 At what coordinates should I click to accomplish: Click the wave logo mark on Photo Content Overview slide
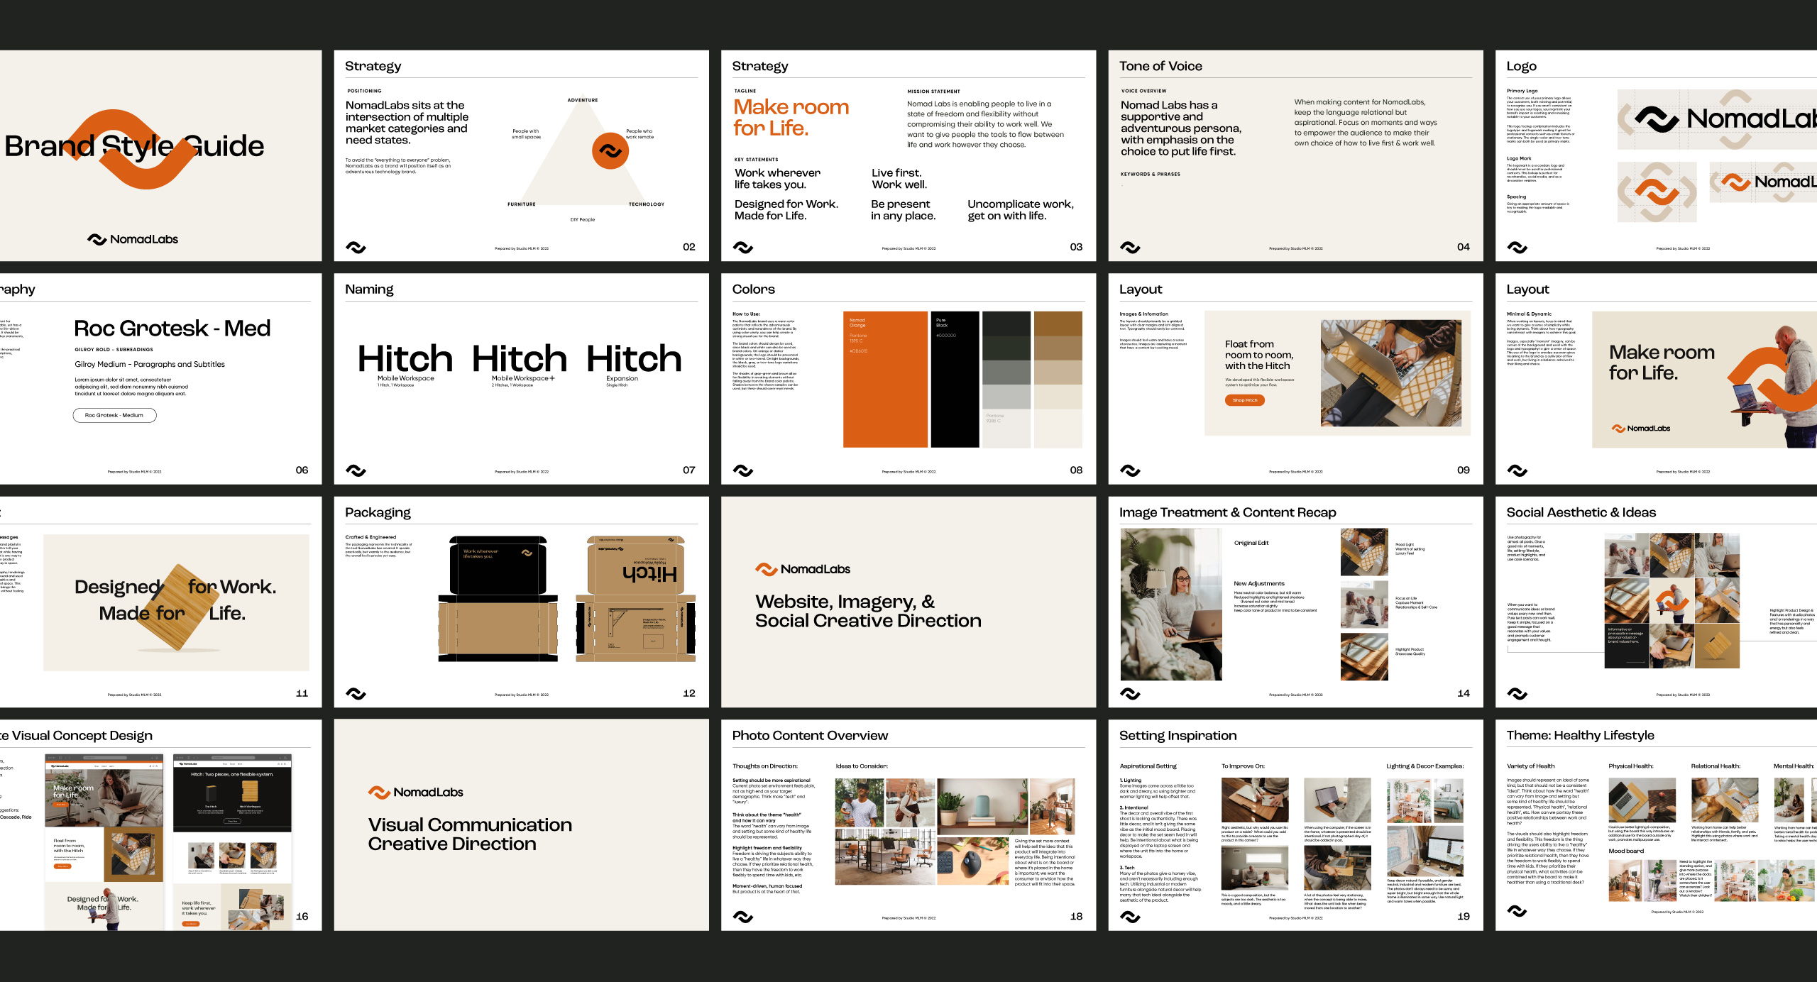point(743,917)
